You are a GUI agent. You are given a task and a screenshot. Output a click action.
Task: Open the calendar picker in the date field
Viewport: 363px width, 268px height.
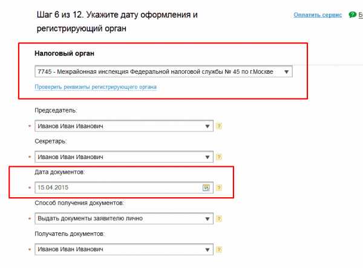[x=206, y=188]
